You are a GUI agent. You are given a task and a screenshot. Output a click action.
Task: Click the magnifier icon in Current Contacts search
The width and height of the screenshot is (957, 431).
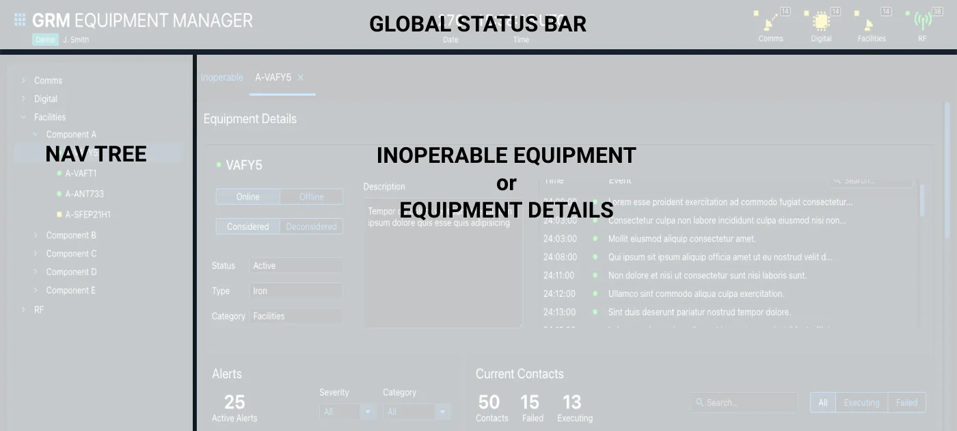[699, 402]
